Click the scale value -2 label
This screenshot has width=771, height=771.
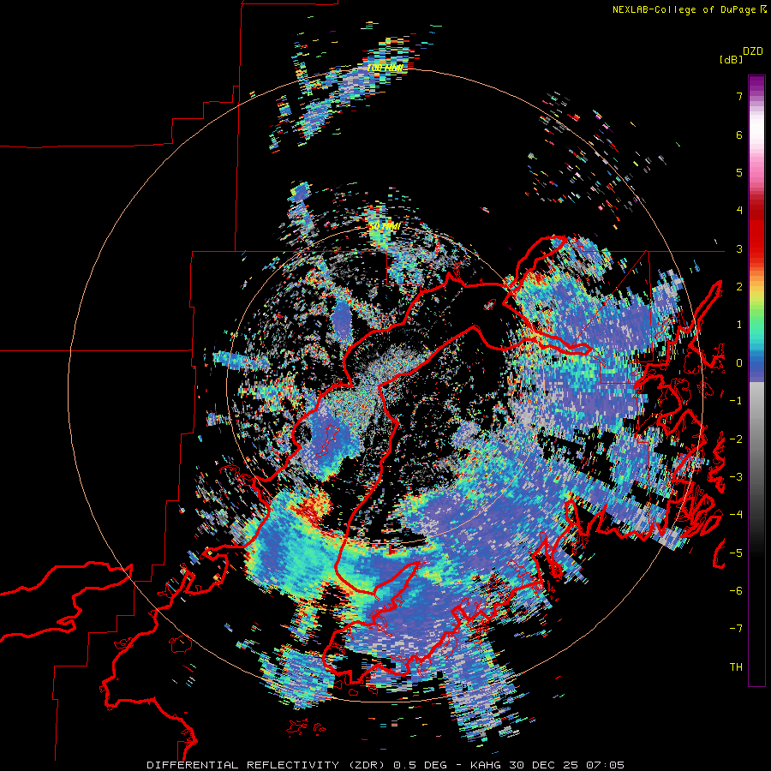coord(736,439)
